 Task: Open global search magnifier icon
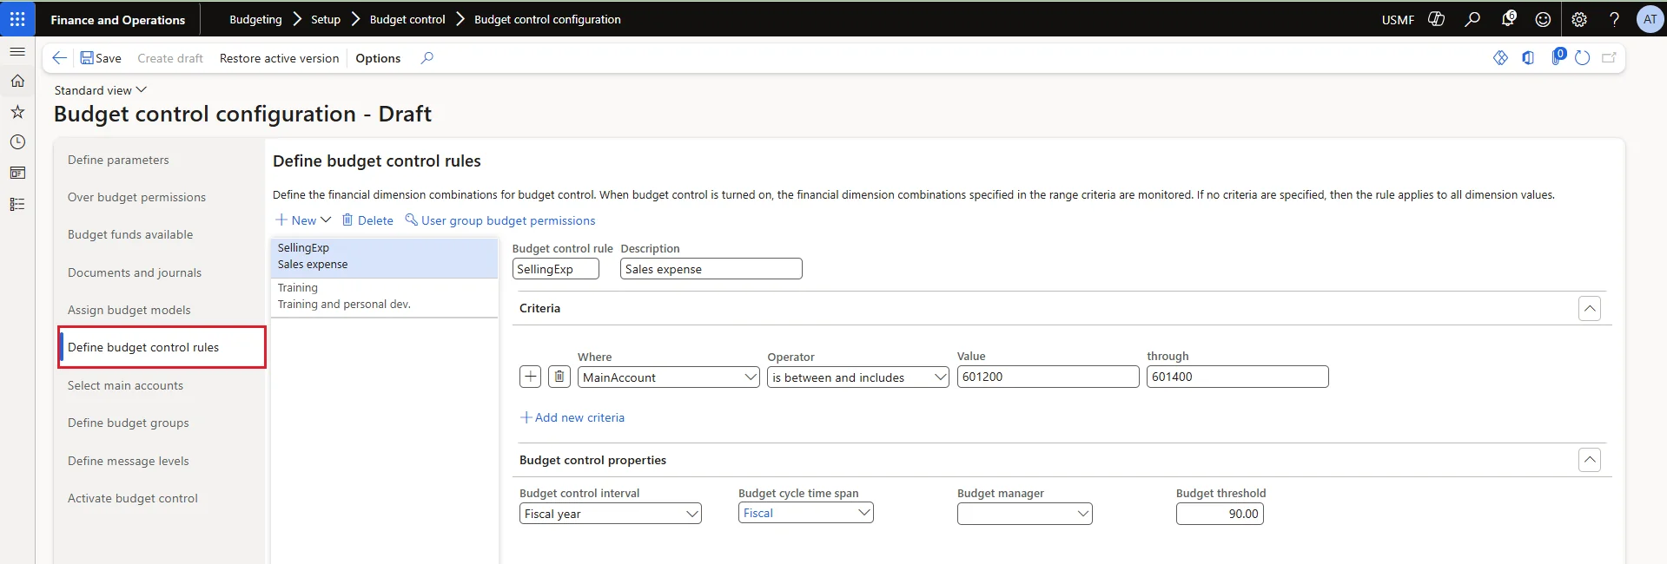[x=1472, y=19]
